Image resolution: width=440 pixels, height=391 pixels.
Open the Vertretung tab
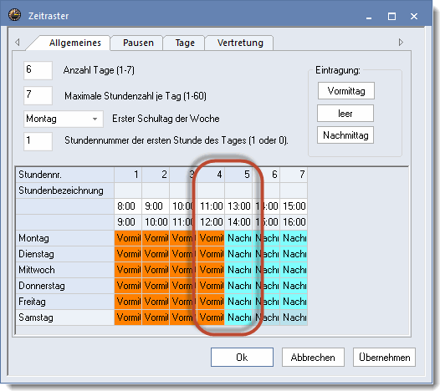click(240, 43)
